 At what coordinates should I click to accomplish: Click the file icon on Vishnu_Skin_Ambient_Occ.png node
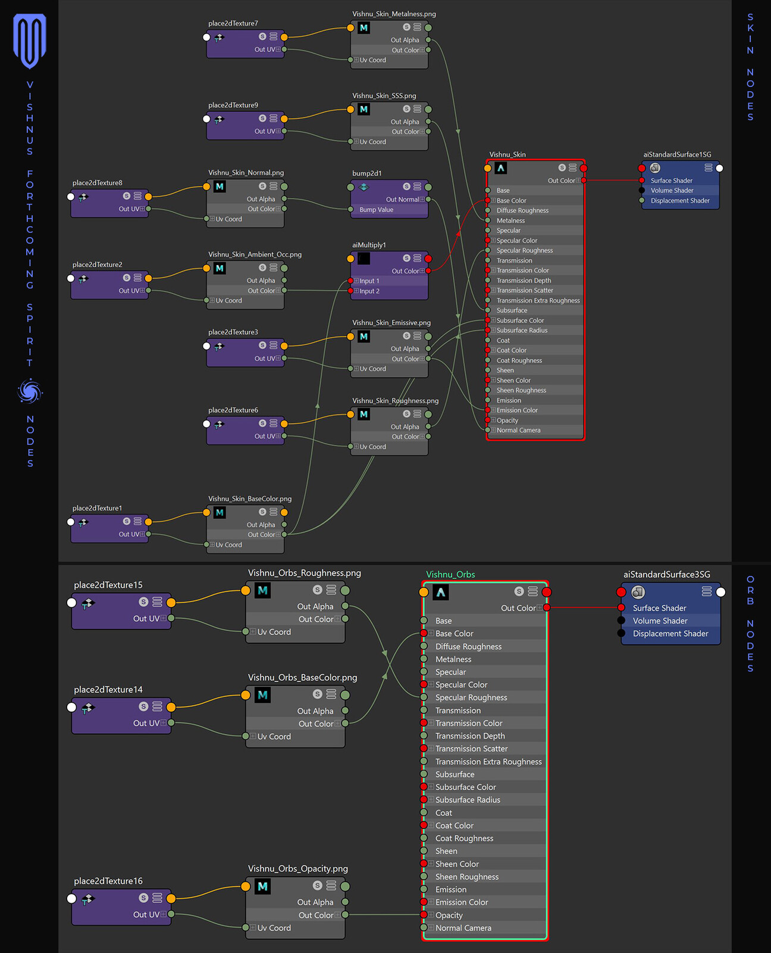tap(220, 268)
